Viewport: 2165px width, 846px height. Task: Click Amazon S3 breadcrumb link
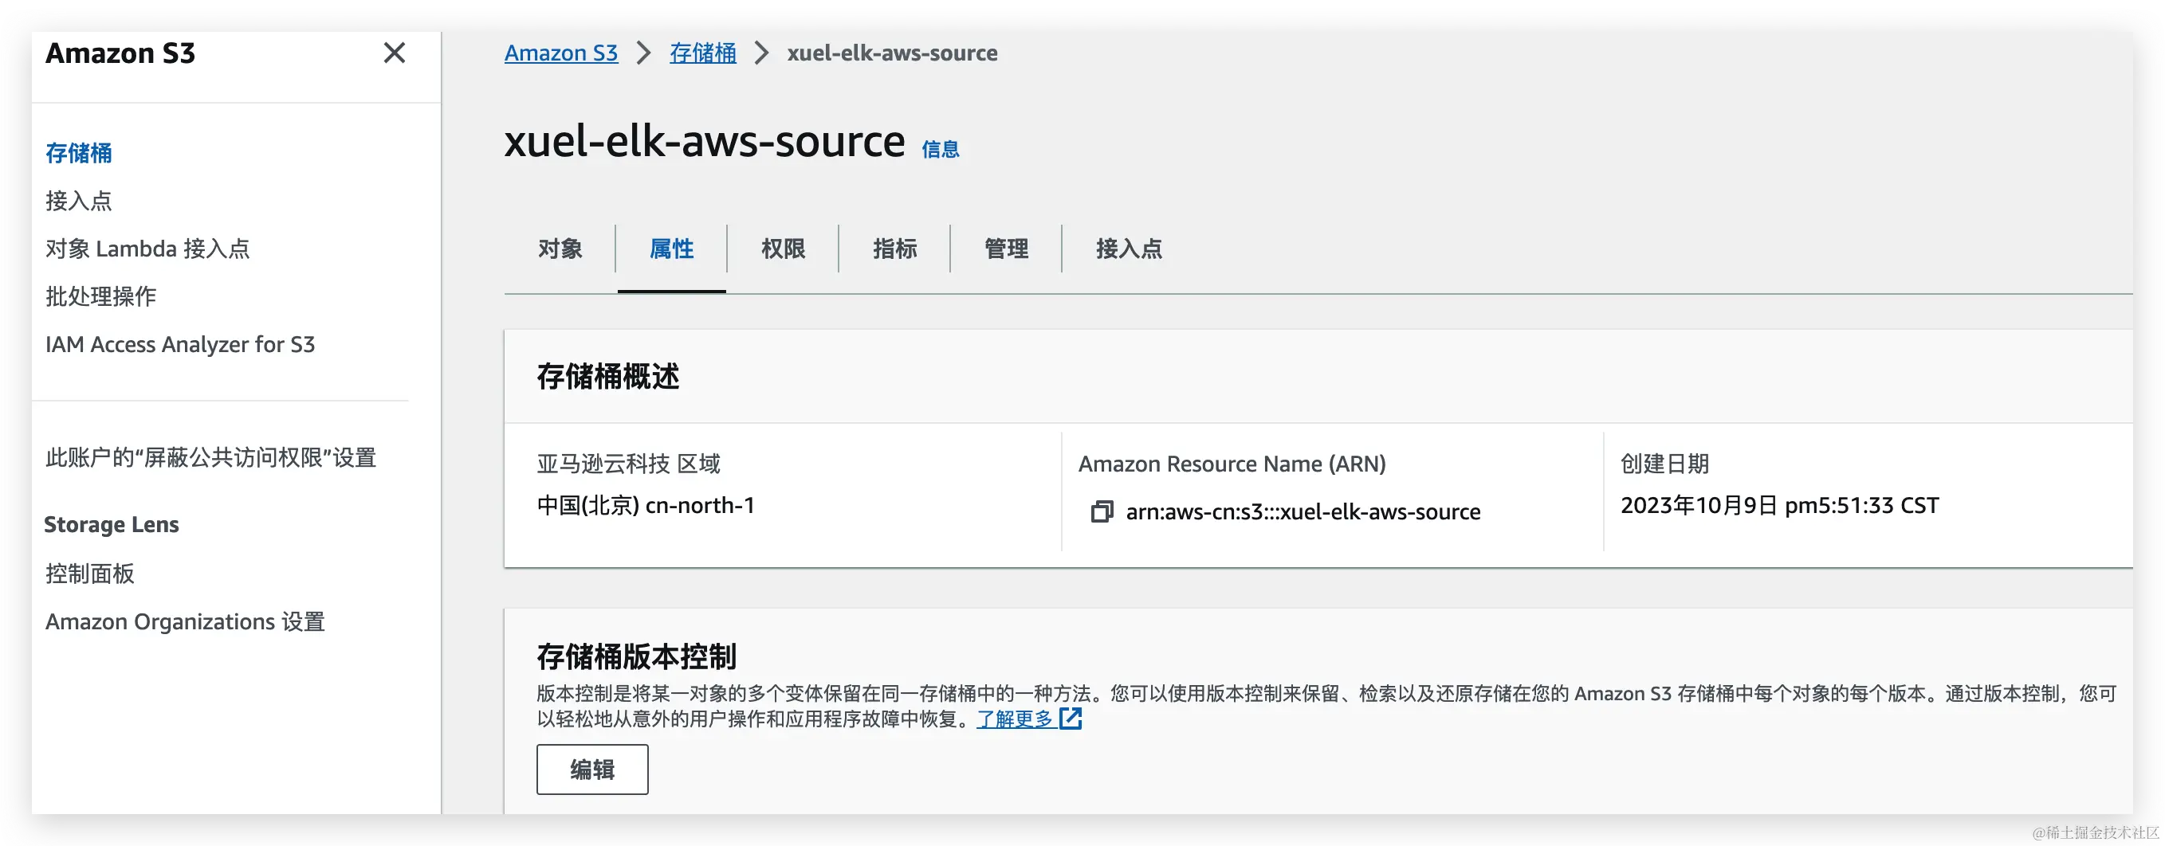pyautogui.click(x=560, y=53)
